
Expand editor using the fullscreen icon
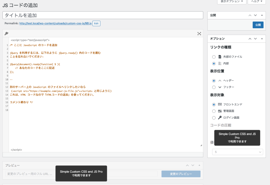199,34
